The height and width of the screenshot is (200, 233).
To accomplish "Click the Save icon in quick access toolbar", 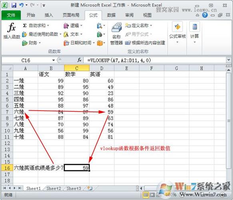I will click(14, 5).
